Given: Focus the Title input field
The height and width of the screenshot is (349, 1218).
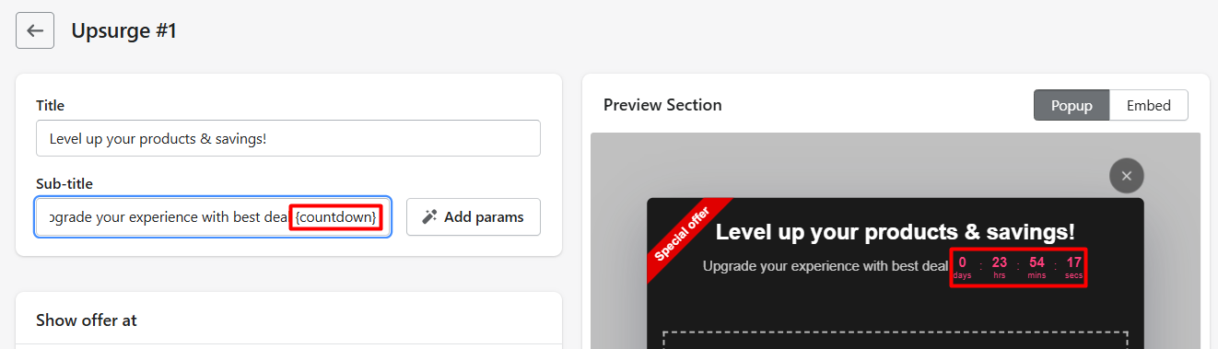Looking at the screenshot, I should coord(288,138).
